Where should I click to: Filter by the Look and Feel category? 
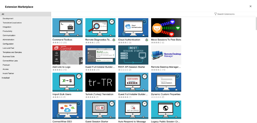[x=8, y=48]
